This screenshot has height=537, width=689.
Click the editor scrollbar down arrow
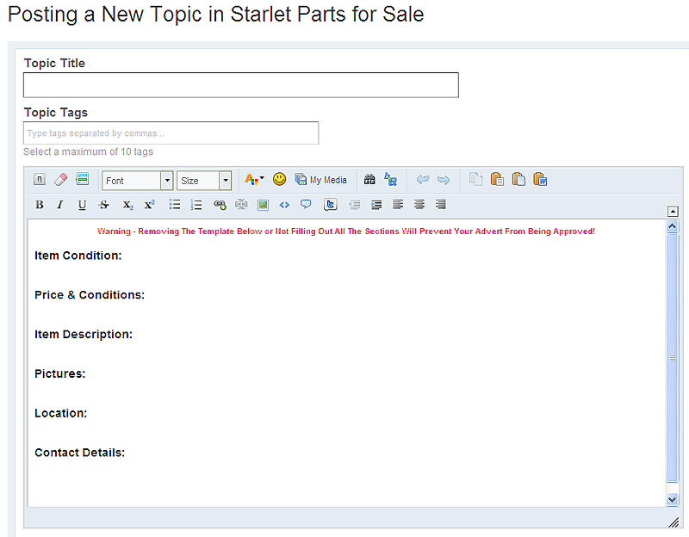[672, 499]
